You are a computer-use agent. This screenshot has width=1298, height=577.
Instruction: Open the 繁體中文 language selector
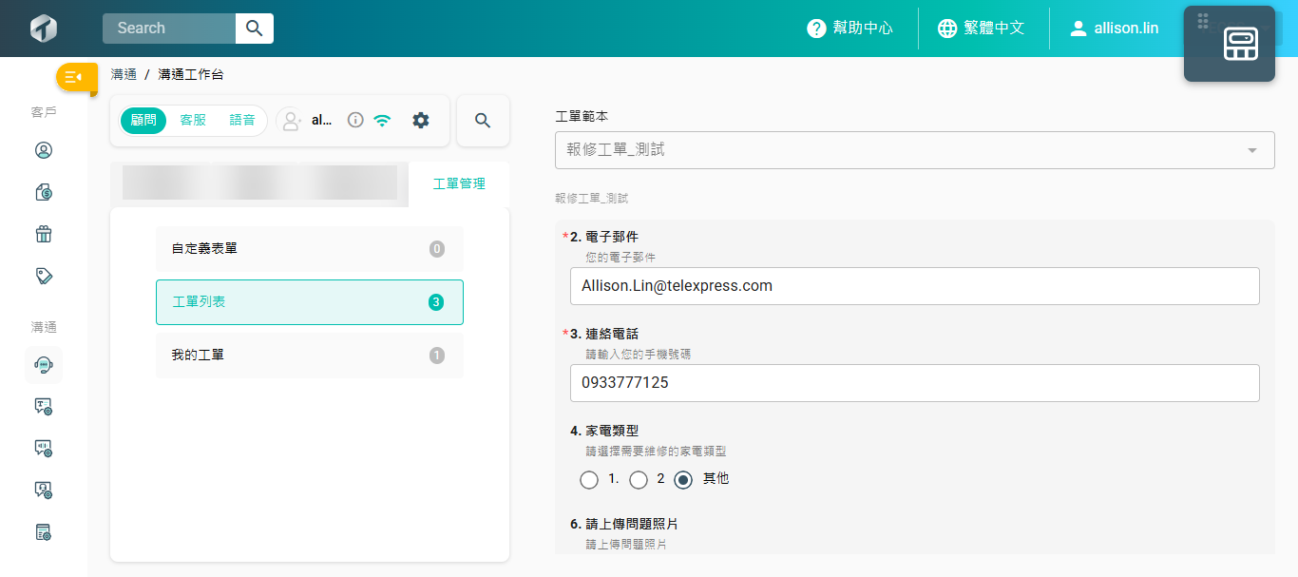(981, 29)
